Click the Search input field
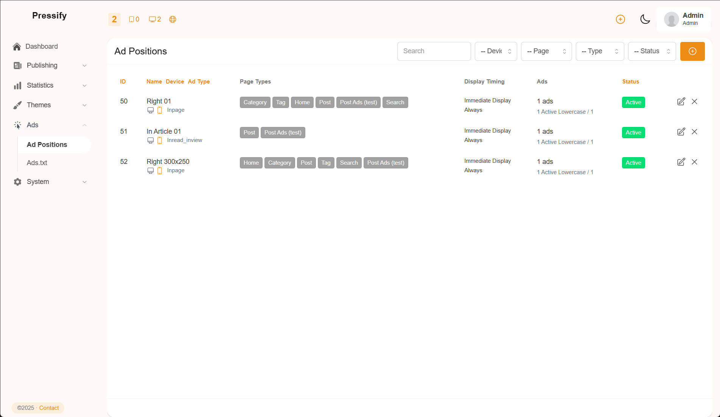The image size is (720, 417). point(434,51)
